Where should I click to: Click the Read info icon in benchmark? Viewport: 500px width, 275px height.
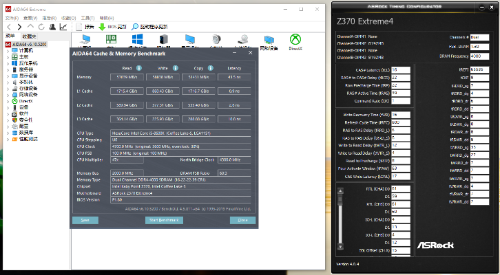pos(139,68)
